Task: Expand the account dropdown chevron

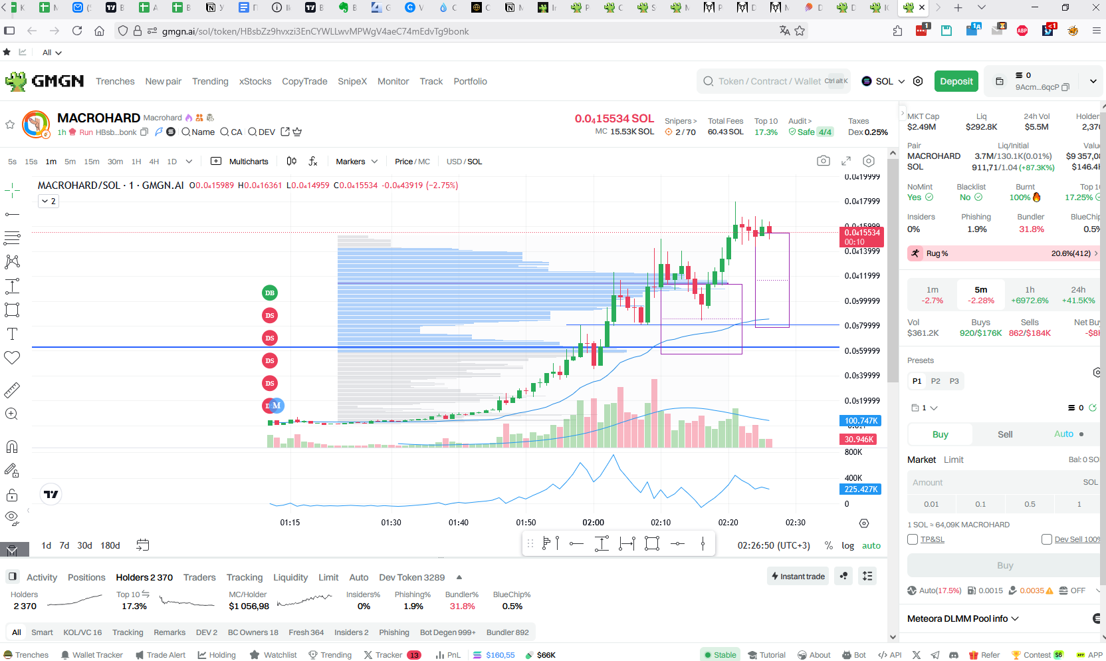Action: click(1093, 81)
